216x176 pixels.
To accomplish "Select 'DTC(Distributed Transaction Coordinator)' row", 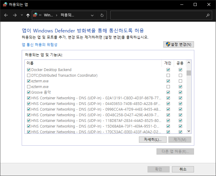I will point(64,76).
